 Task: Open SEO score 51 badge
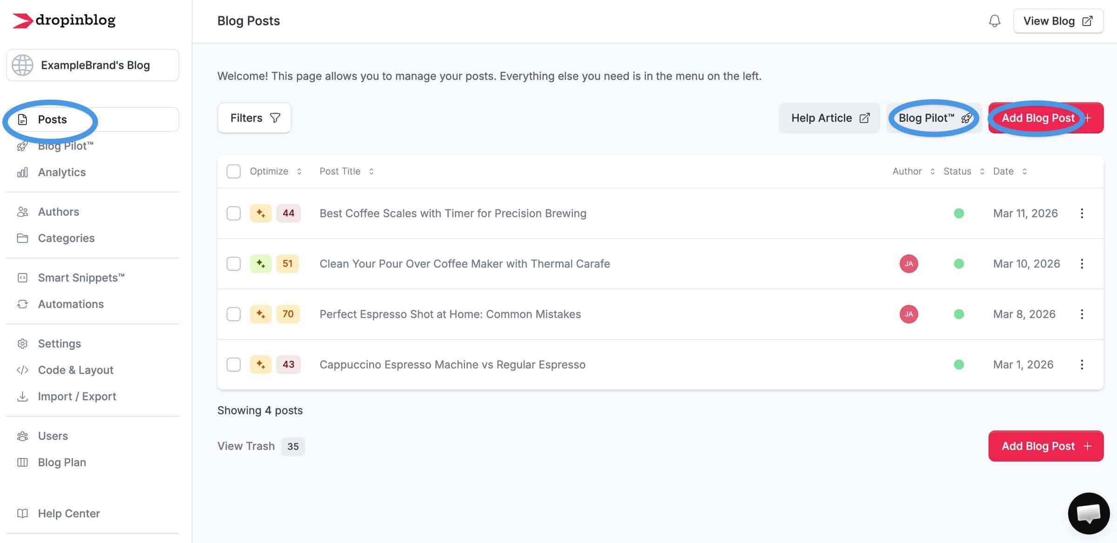coord(288,264)
